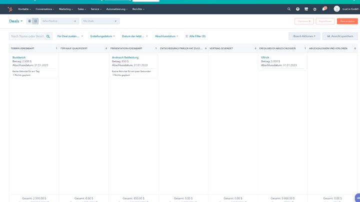Viewport: 360px width, 202px height.
Task: Open the search magnifier in top bar
Action: [289, 9]
